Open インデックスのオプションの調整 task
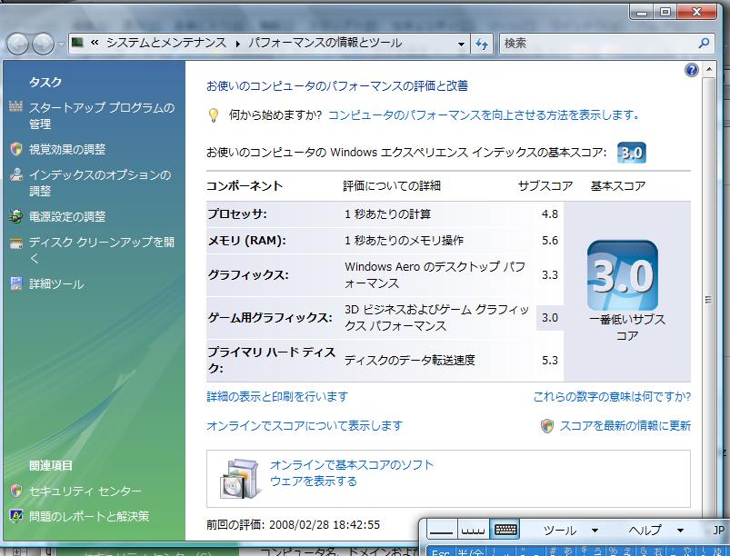This screenshot has width=730, height=556. click(100, 183)
